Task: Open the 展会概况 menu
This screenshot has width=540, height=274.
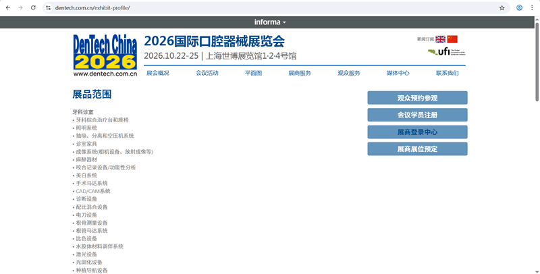Action: (x=158, y=73)
